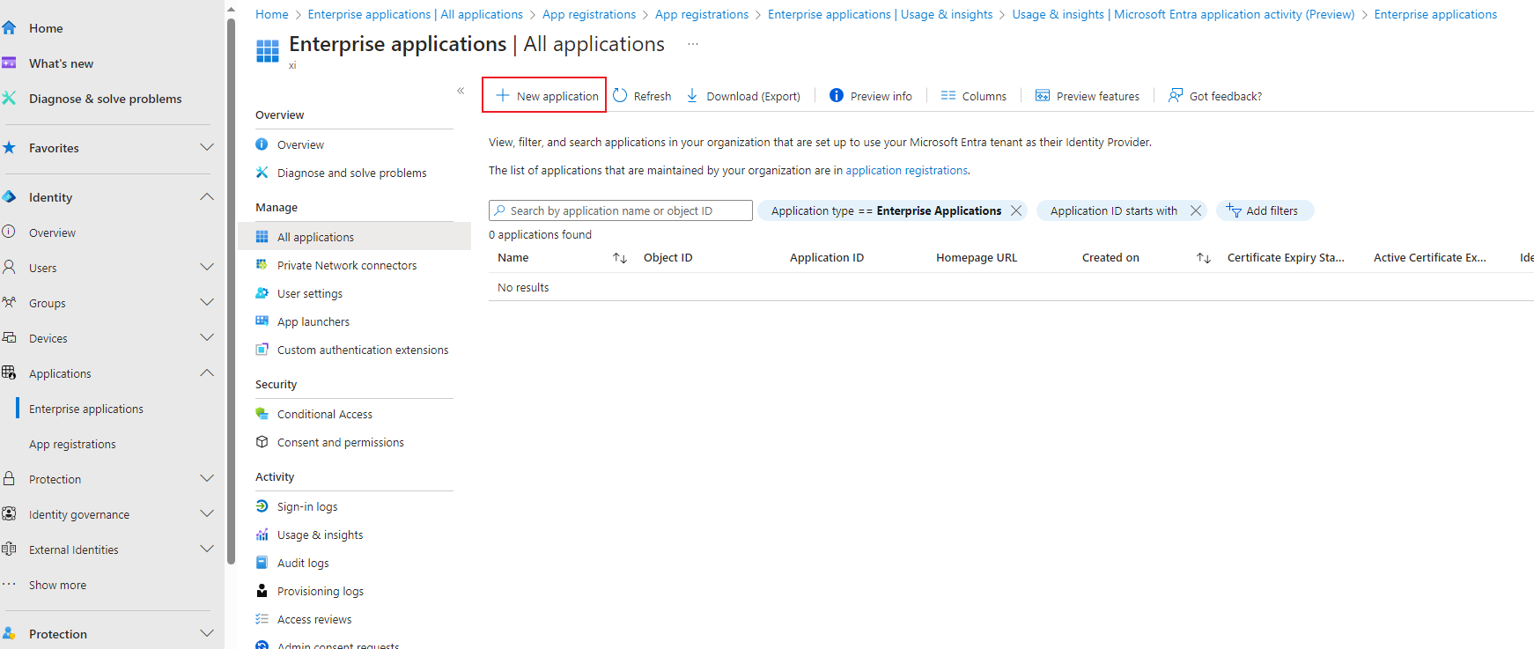Viewport: 1534px width, 649px height.
Task: Click the Preview features icon
Action: (x=1043, y=95)
